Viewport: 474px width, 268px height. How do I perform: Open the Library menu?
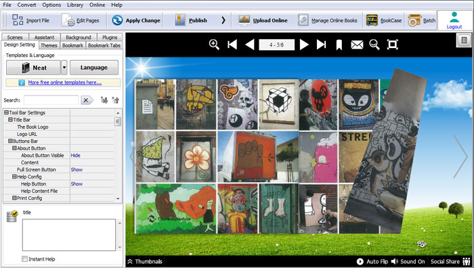click(75, 5)
